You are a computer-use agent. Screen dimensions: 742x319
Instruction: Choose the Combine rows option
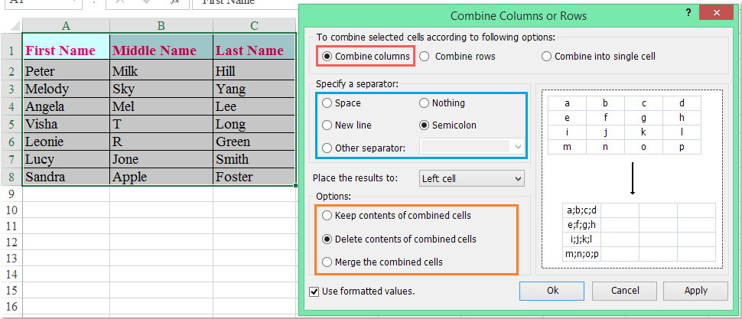[x=425, y=56]
